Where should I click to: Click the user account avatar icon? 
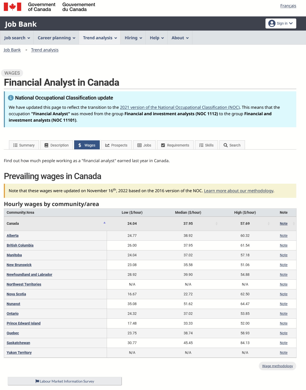pos(272,23)
